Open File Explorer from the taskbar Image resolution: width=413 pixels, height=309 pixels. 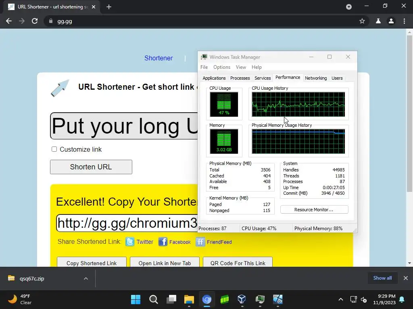(189, 299)
